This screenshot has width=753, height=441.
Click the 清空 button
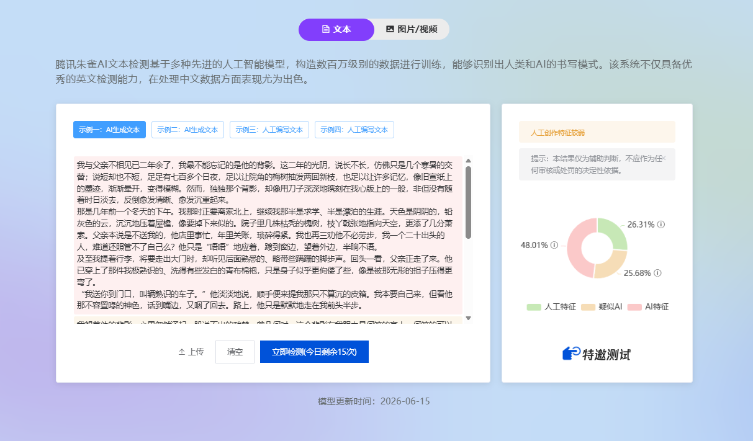coord(235,352)
